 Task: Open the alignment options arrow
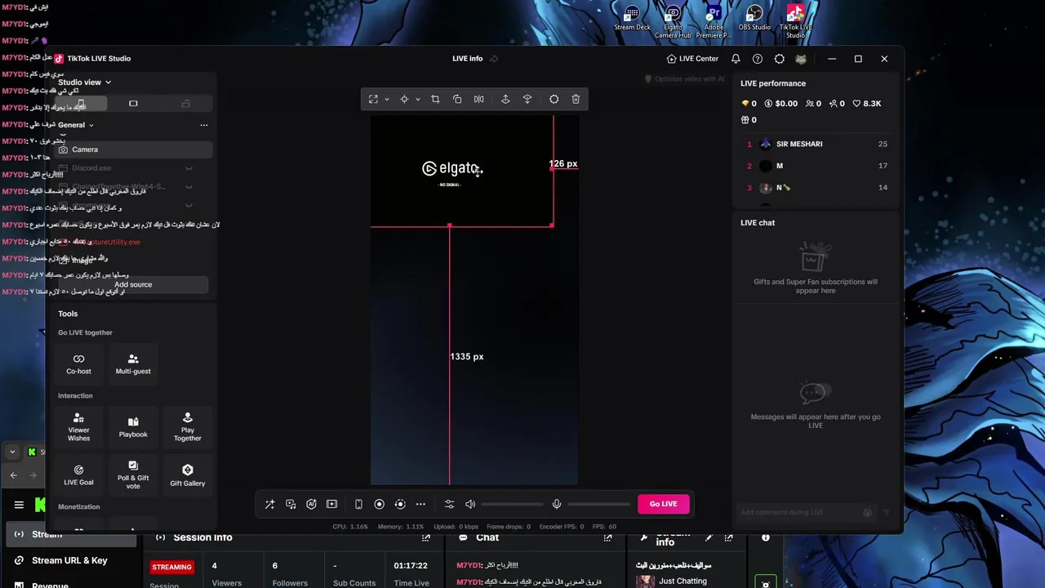pyautogui.click(x=417, y=100)
